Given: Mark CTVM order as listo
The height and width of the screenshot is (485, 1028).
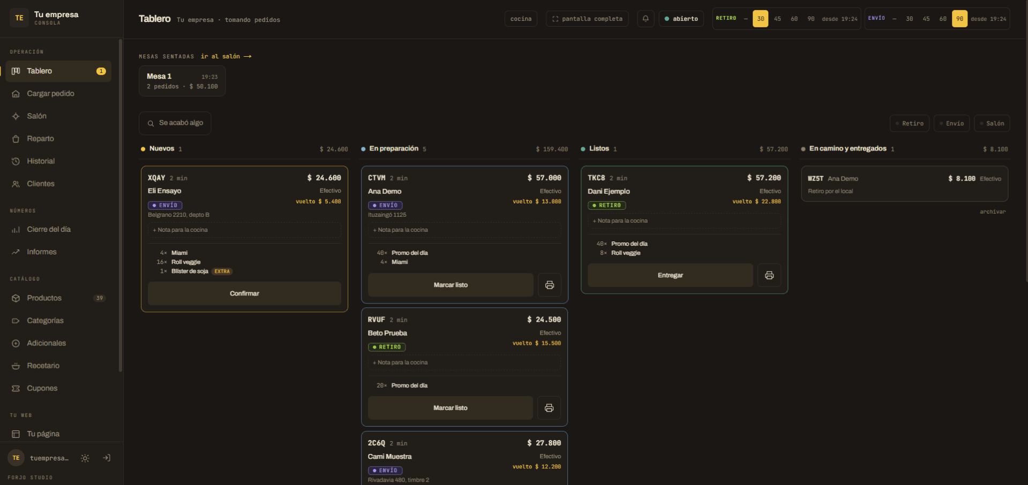Looking at the screenshot, I should (451, 285).
